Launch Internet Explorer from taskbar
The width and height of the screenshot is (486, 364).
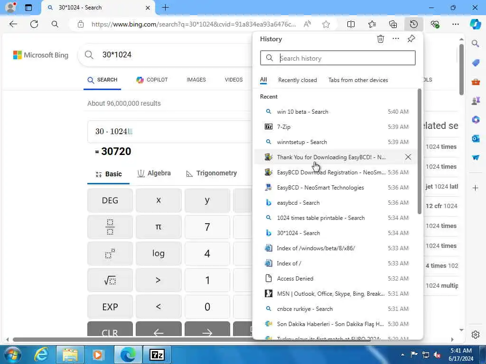point(41,355)
